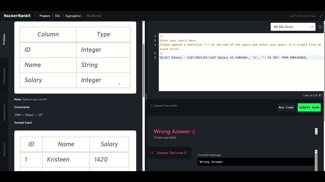
Task: Click the comment line 'Enter your query here.'
Action: coord(178,40)
